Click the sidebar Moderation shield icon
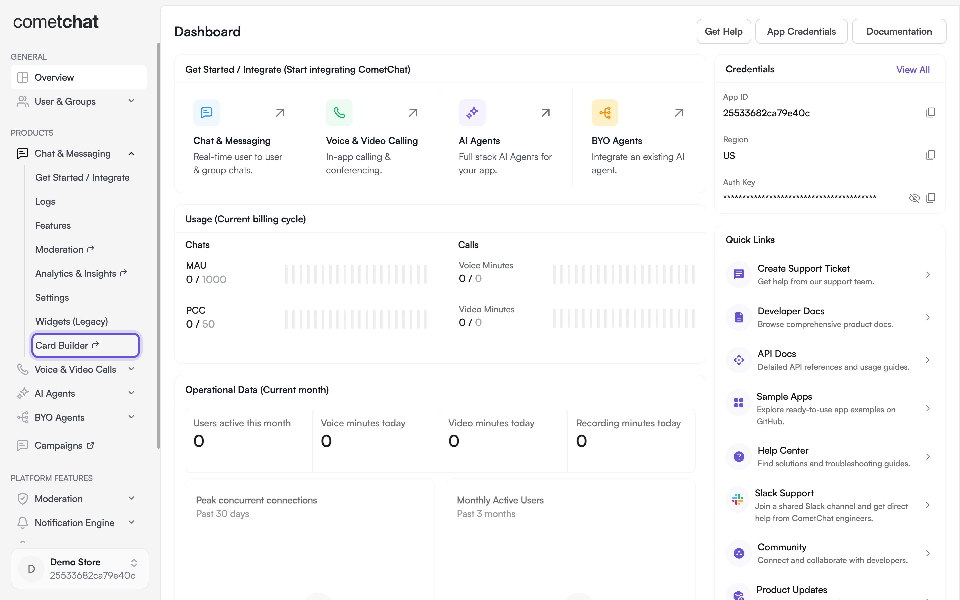The width and height of the screenshot is (960, 600). 23,498
